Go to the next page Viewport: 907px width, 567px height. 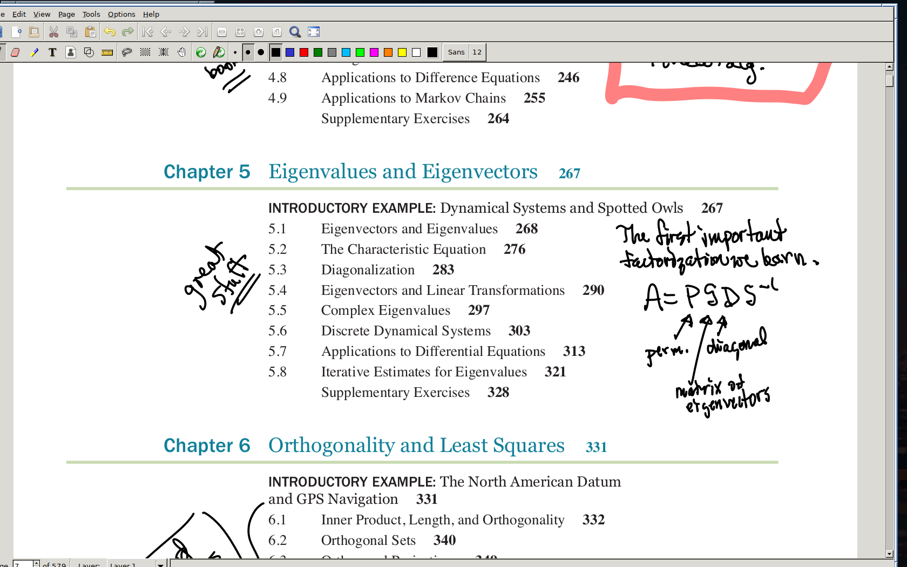coord(184,32)
